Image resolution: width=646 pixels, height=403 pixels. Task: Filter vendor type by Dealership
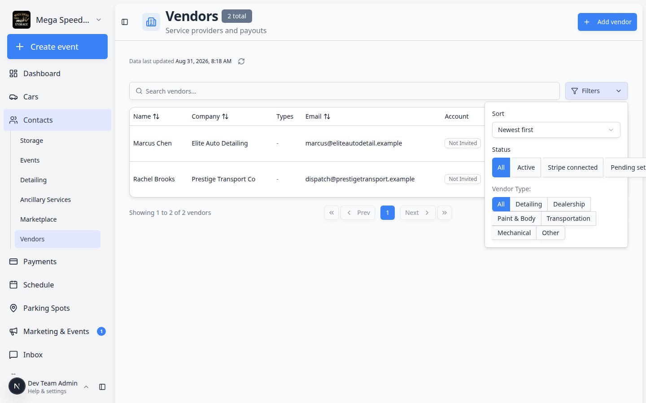coord(569,204)
